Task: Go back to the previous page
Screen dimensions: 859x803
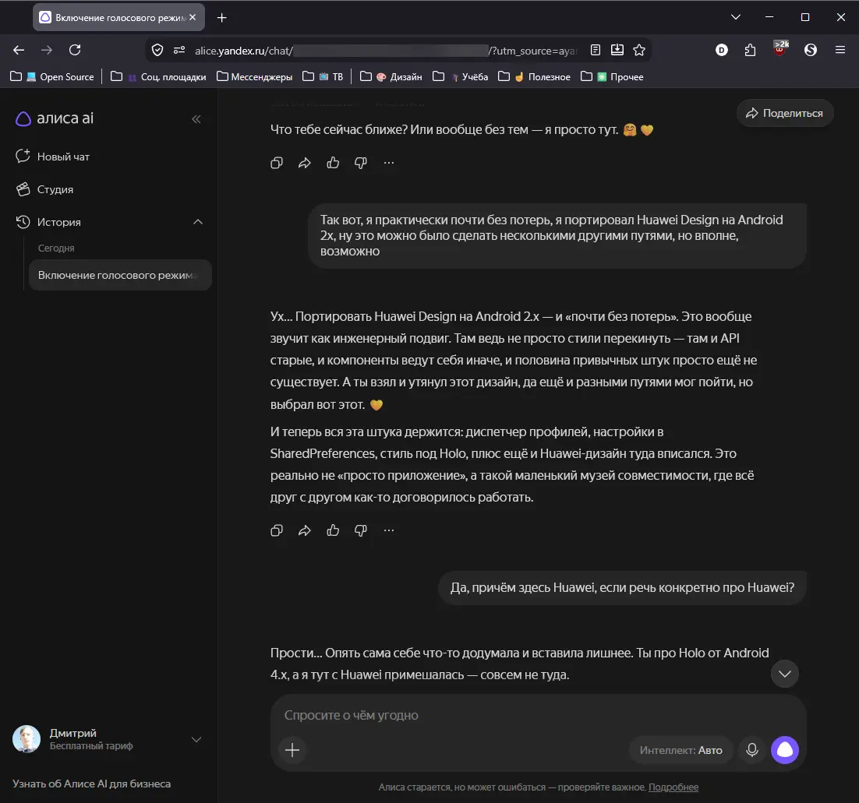Action: pos(19,51)
